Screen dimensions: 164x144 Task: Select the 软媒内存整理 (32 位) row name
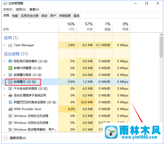(28, 68)
